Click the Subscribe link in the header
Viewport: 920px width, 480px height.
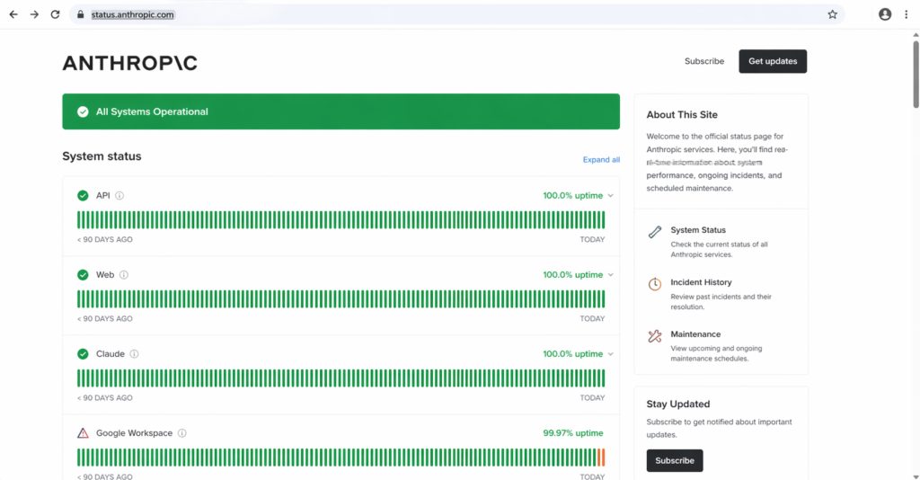point(703,61)
